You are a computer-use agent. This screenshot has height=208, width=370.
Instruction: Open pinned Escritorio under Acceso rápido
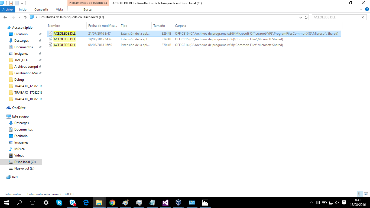21,34
